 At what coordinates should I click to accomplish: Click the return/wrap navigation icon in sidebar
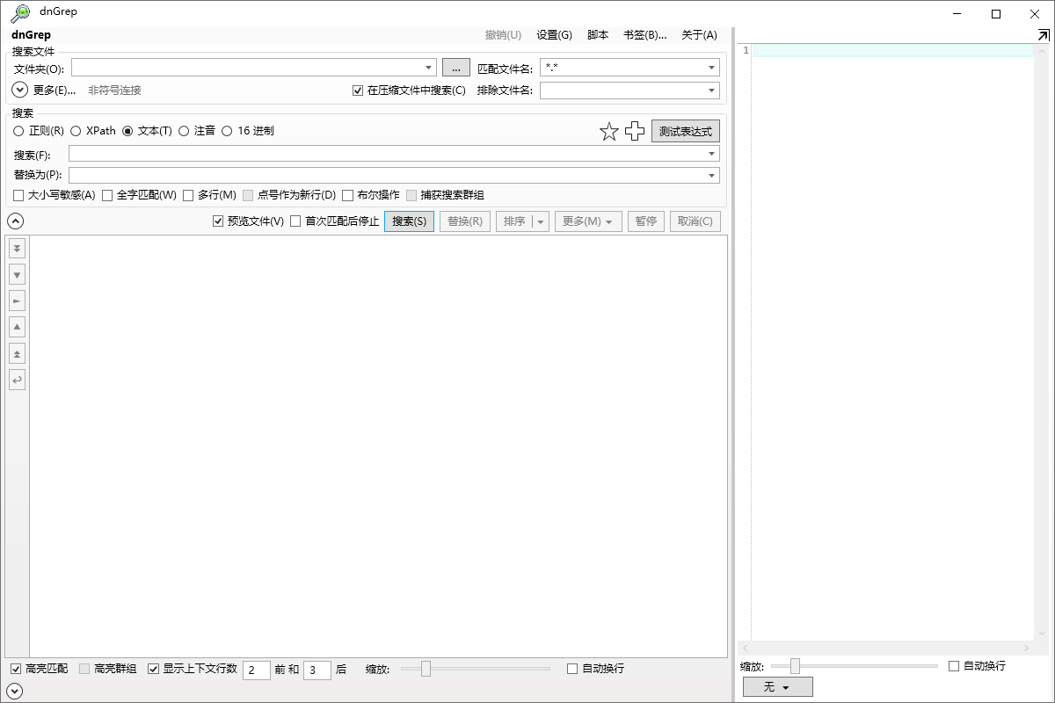tap(17, 380)
